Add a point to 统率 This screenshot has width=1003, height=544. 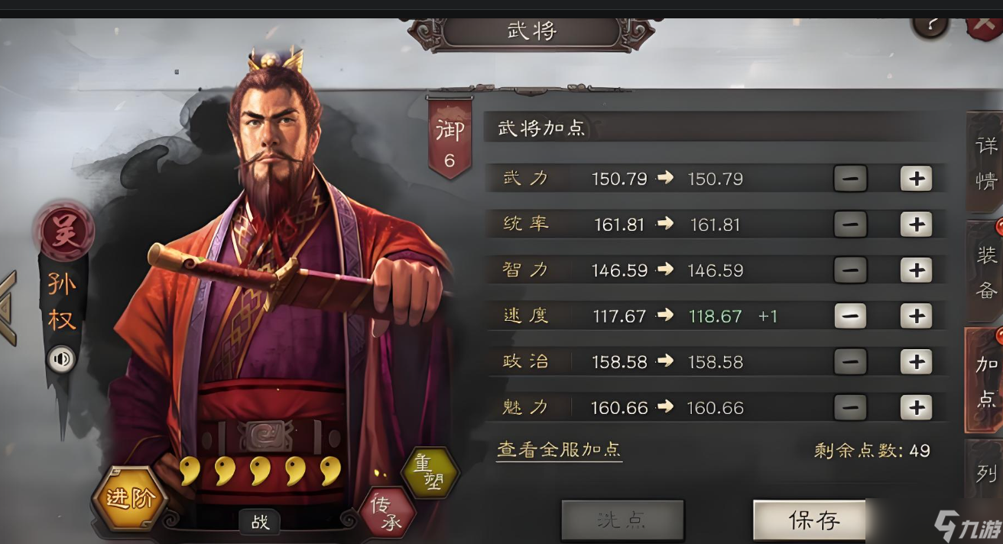click(x=916, y=225)
